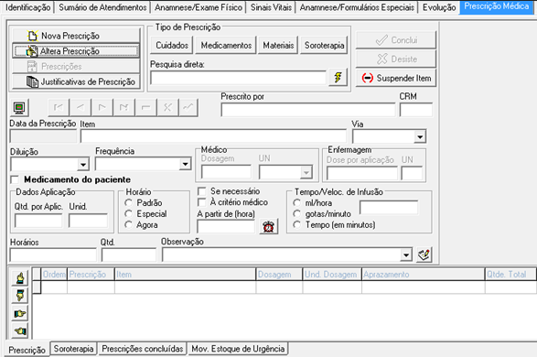Open the Via dropdown
Viewport: 537px width, 357px height.
pyautogui.click(x=420, y=136)
